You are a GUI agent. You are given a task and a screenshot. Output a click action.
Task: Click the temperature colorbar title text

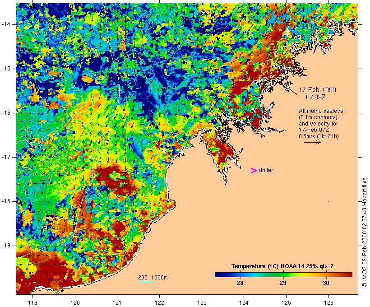tap(282, 266)
